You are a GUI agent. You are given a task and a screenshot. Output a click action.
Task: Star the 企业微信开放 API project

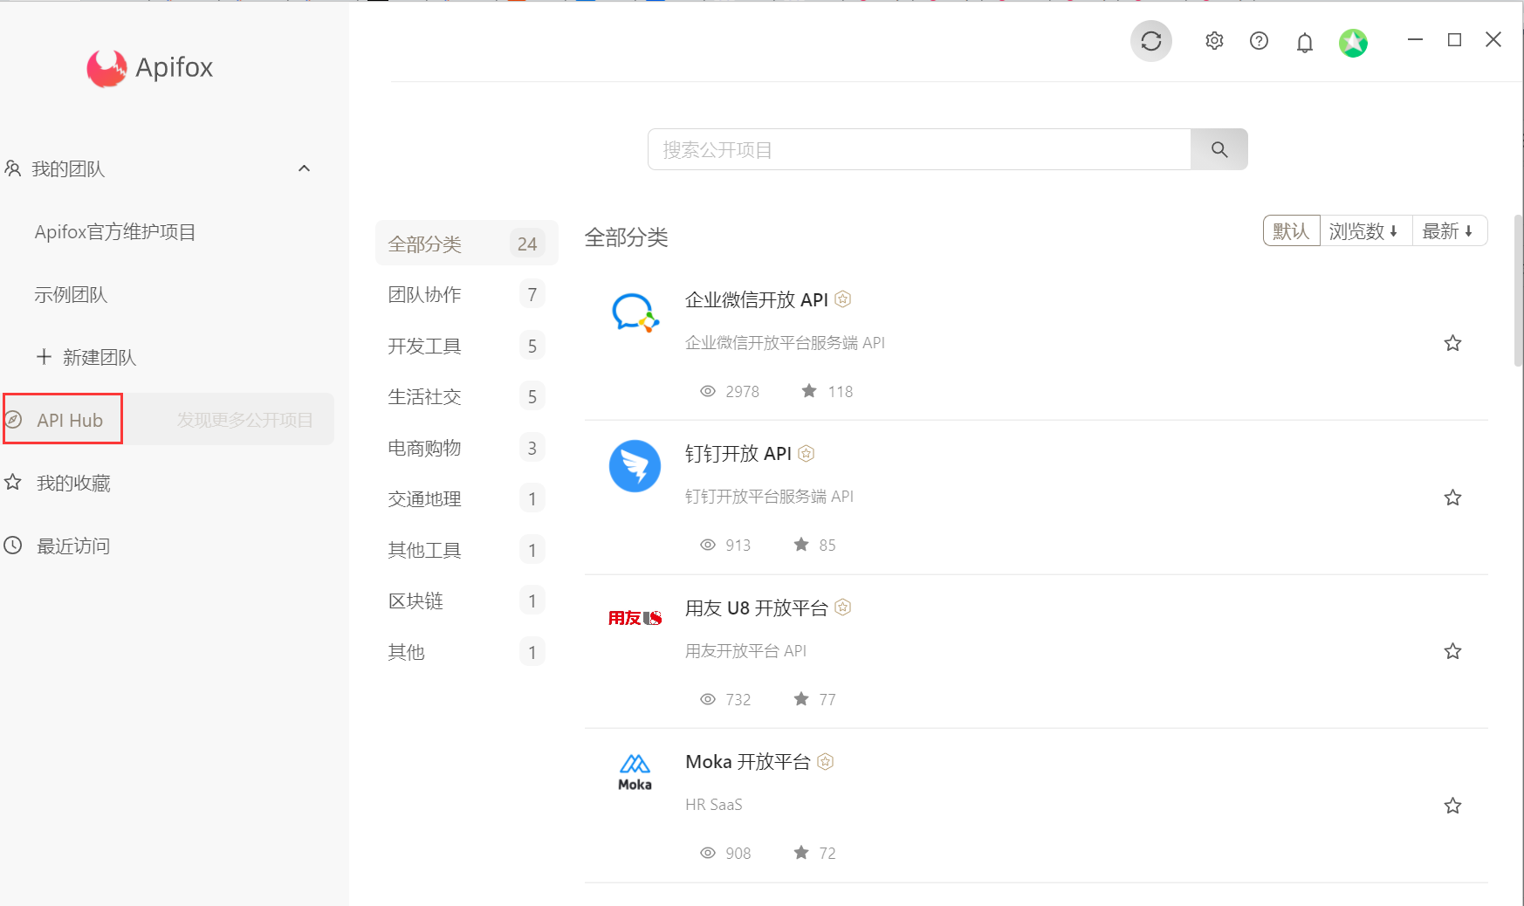point(1452,343)
